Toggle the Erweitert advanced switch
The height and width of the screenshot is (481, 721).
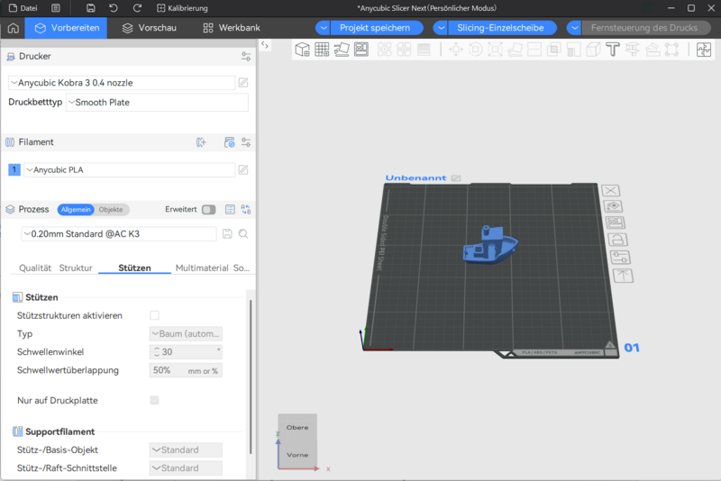[x=209, y=210]
